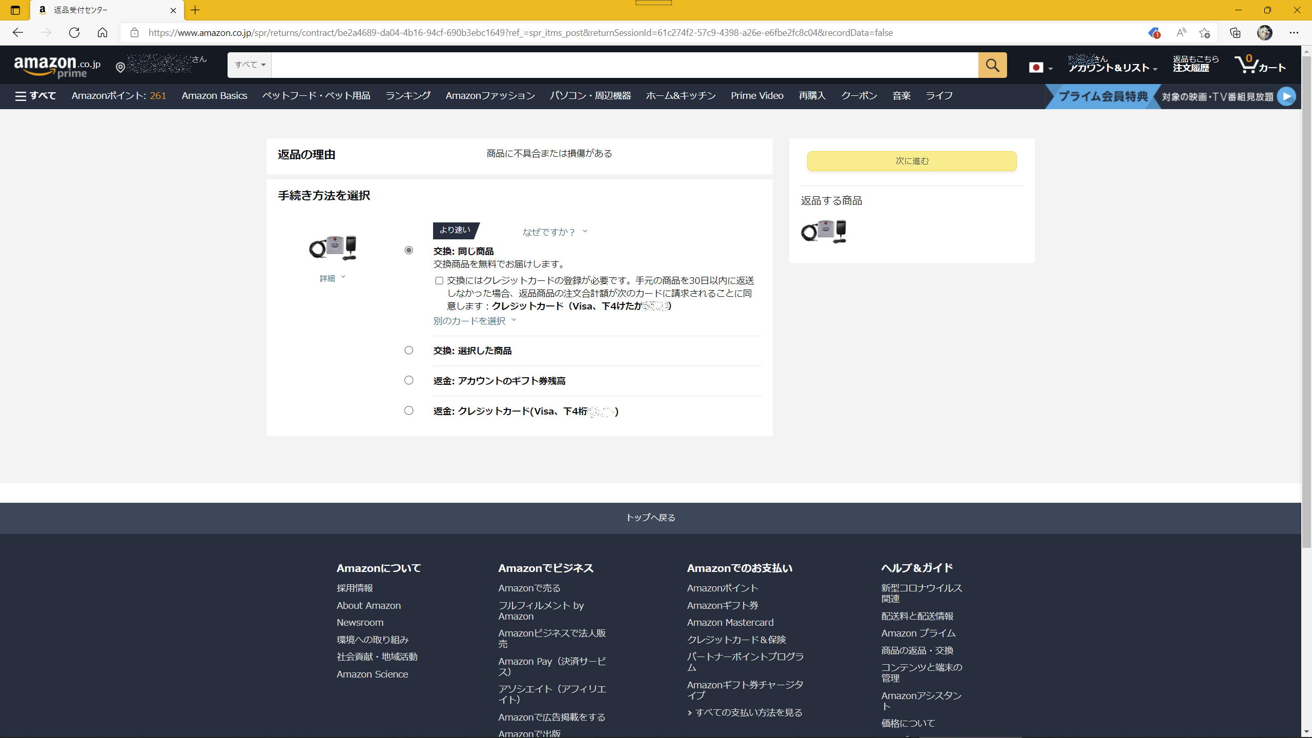The image size is (1312, 738).
Task: Open the tab actions menu icon
Action: (x=15, y=10)
